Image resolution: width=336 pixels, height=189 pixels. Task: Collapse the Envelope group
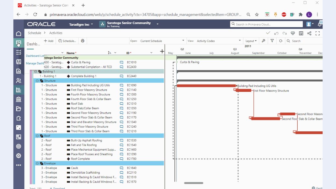[x=37, y=164]
